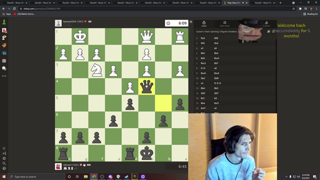This screenshot has height=180, width=320.
Task: Open bottom player xQcow1 avatar
Action: [58, 166]
